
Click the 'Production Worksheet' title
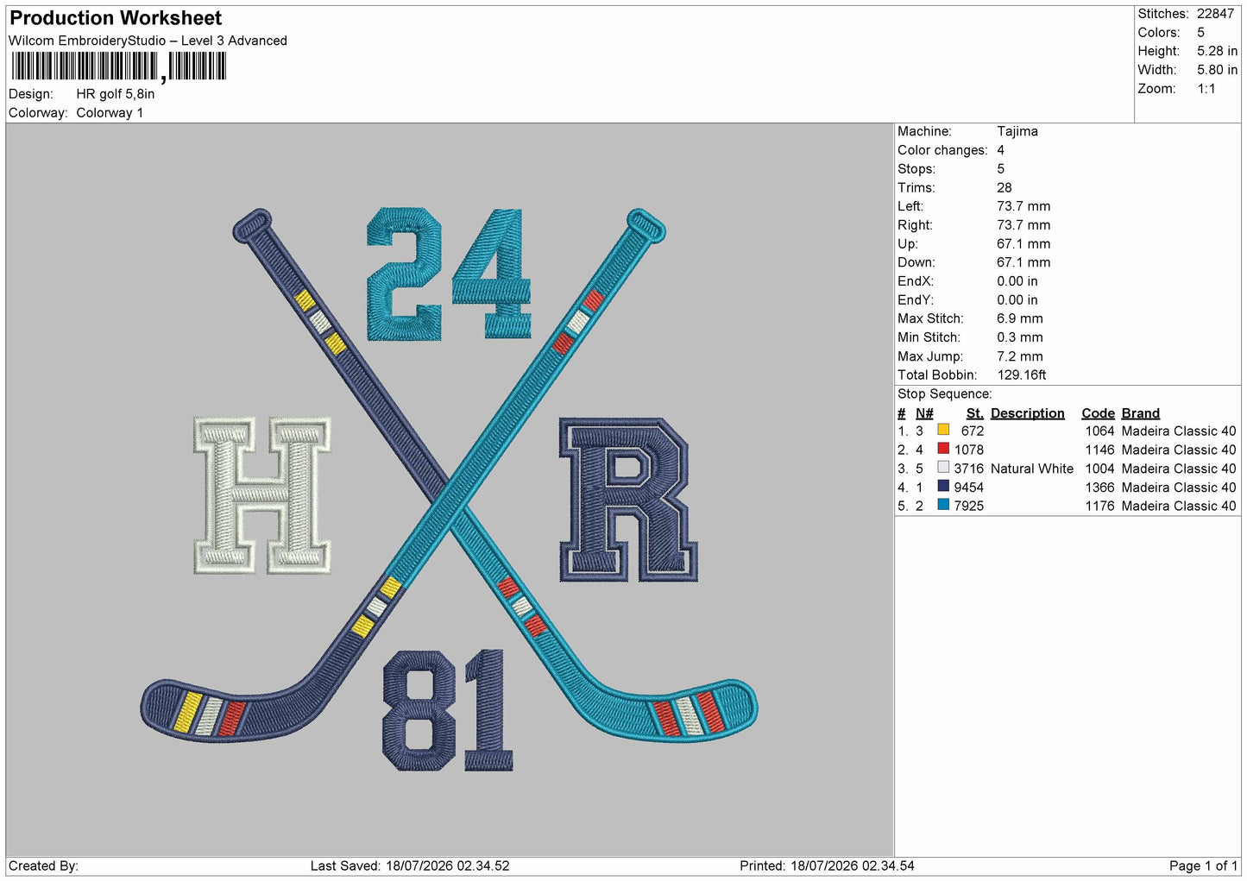116,18
